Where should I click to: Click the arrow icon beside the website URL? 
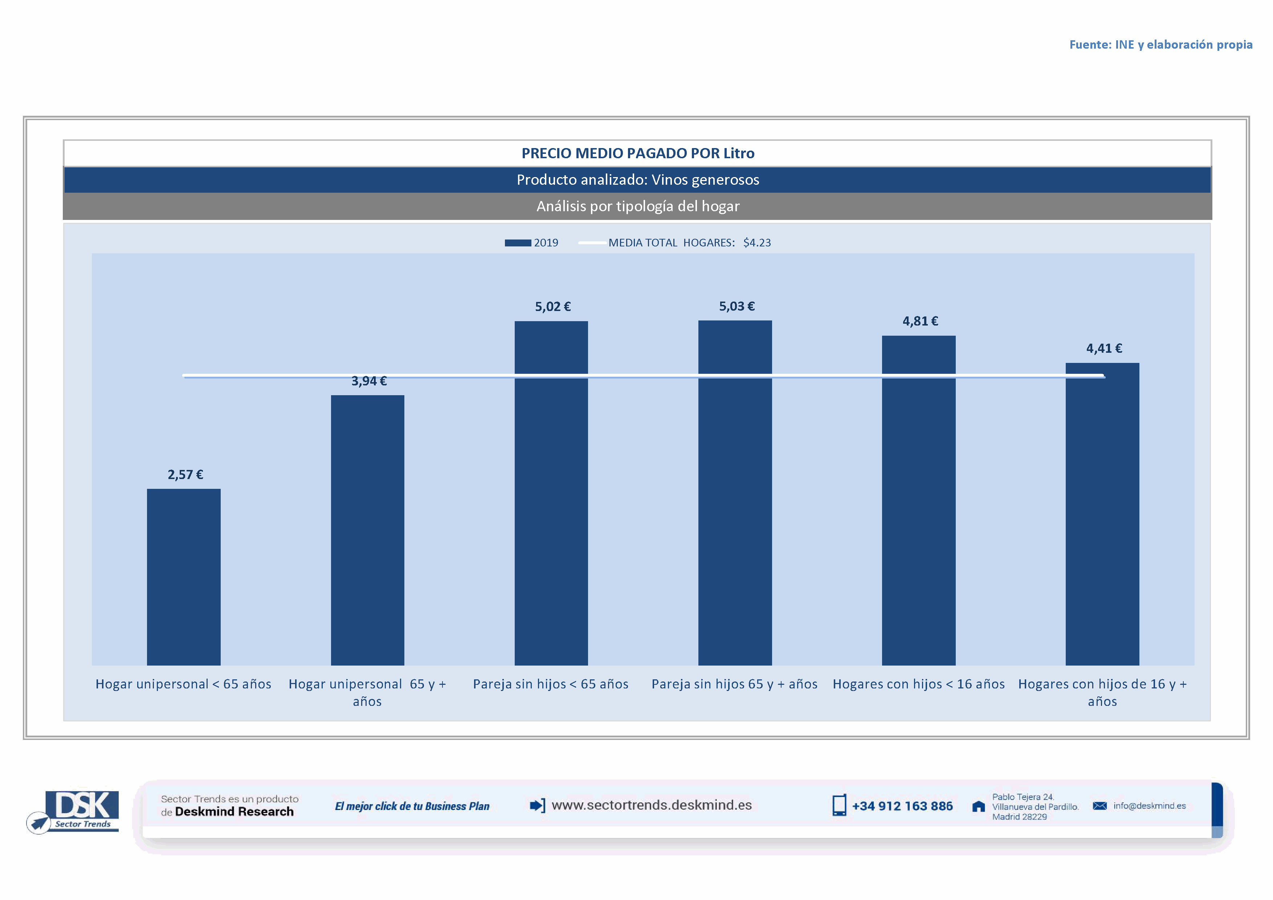click(537, 805)
